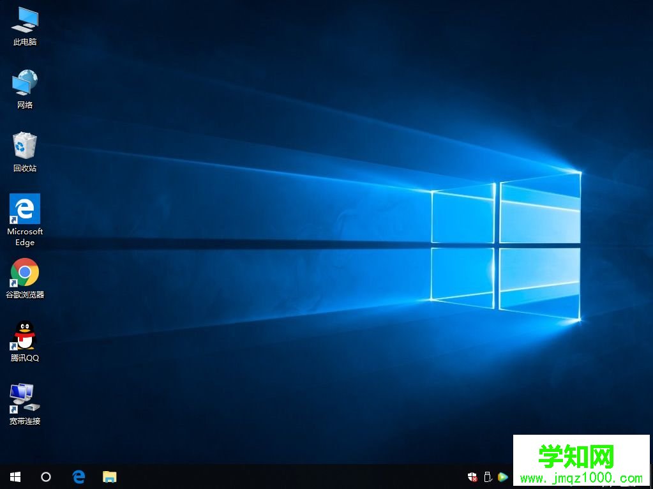Open the Network (网络) desktop icon
Viewport: 653px width, 489px height.
(24, 83)
